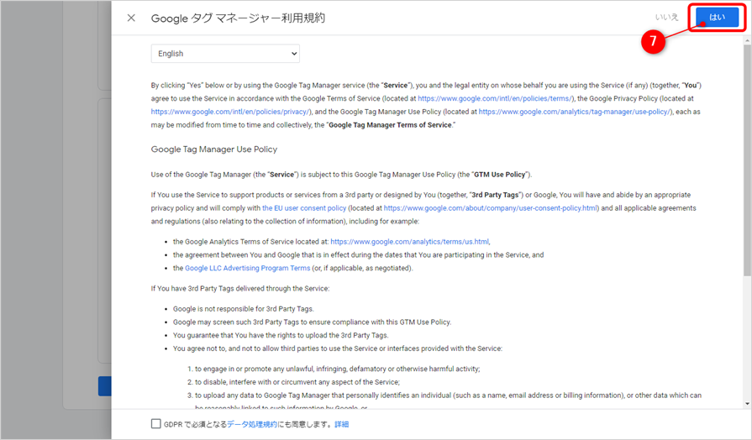Open Google LLC Advertising Program Terms link

[x=248, y=268]
